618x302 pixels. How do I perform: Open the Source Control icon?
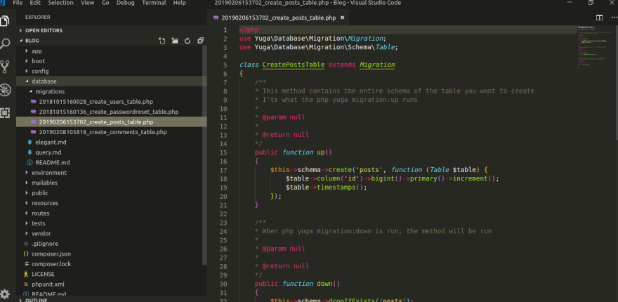[x=5, y=67]
